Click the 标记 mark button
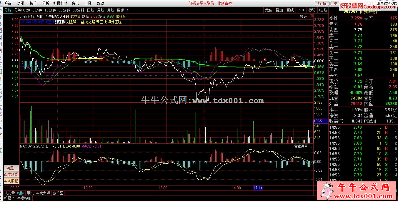 point(312,10)
